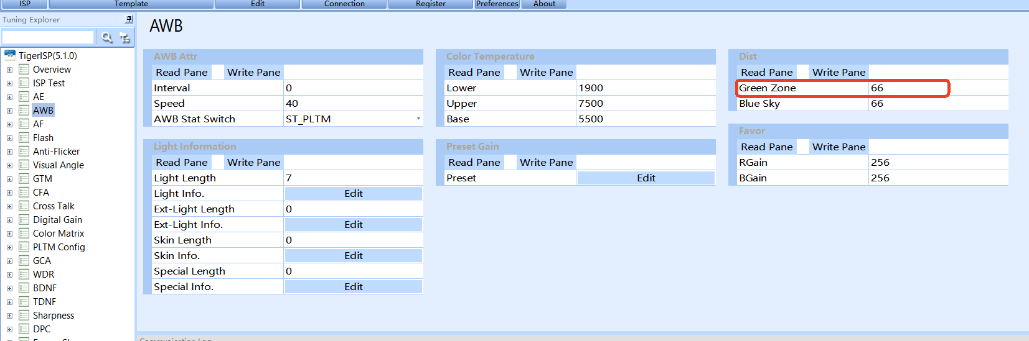Viewport: 1029px width, 341px height.
Task: Expand the Overview tree node
Action: (9, 70)
